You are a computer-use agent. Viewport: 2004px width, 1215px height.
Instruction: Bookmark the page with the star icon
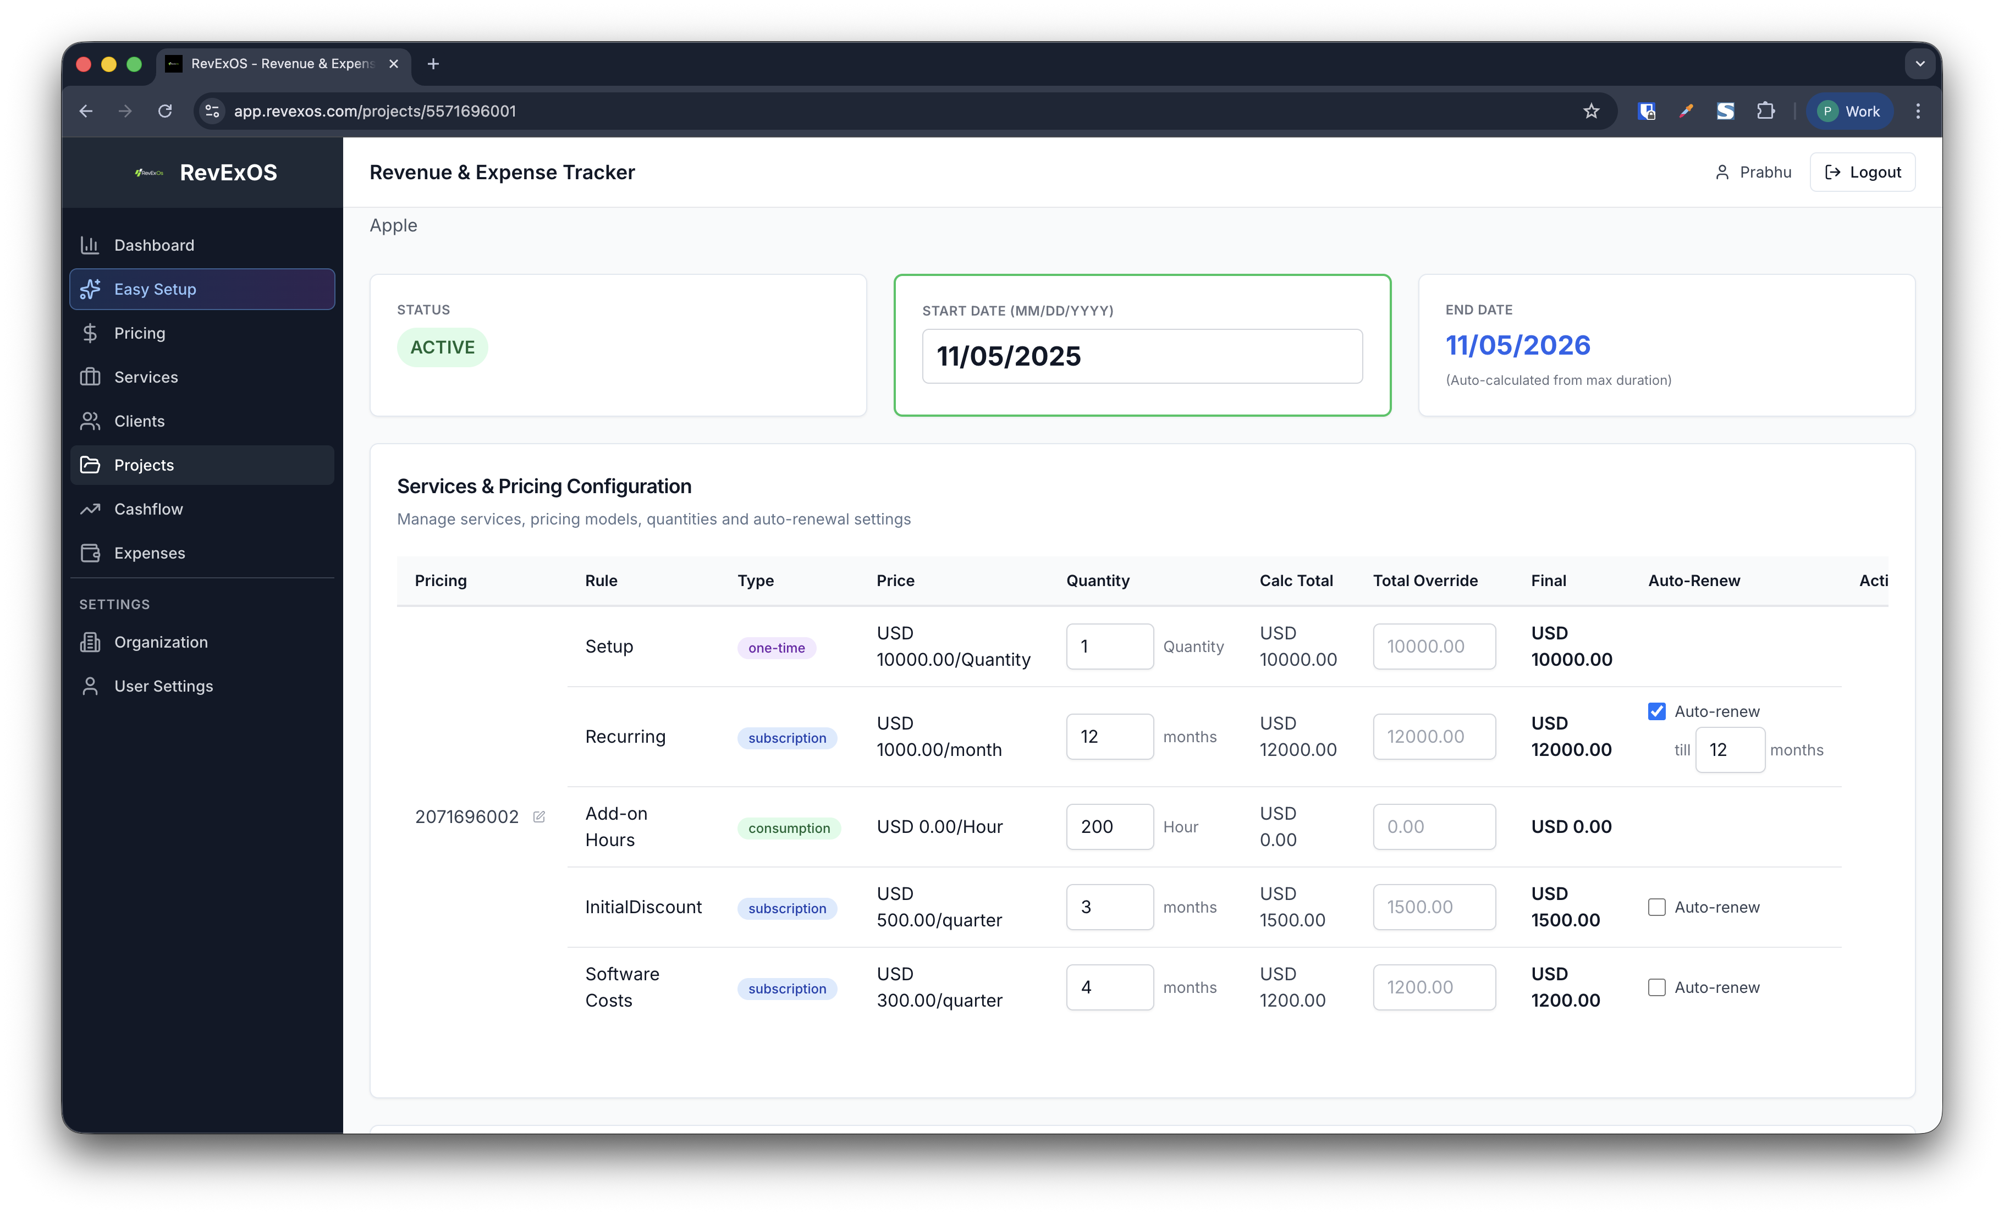1591,112
